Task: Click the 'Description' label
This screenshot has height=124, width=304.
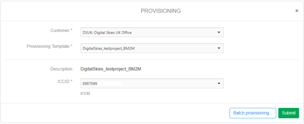Action: click(61, 69)
